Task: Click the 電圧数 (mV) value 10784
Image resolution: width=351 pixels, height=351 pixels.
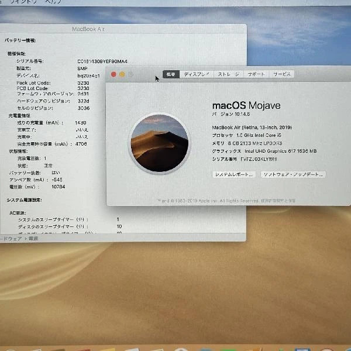Action: 58,187
